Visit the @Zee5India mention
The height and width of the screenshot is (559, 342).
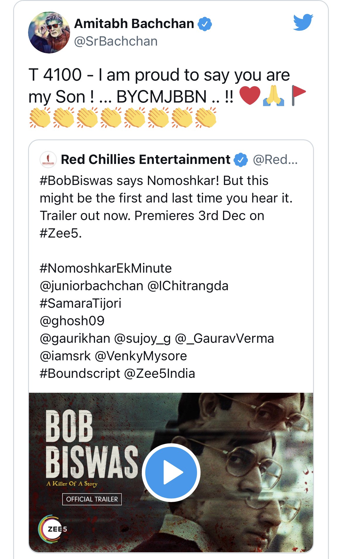[x=159, y=373]
